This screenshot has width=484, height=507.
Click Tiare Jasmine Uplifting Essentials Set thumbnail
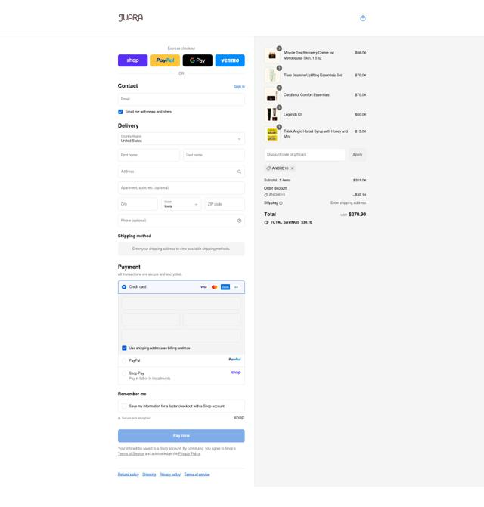(272, 76)
